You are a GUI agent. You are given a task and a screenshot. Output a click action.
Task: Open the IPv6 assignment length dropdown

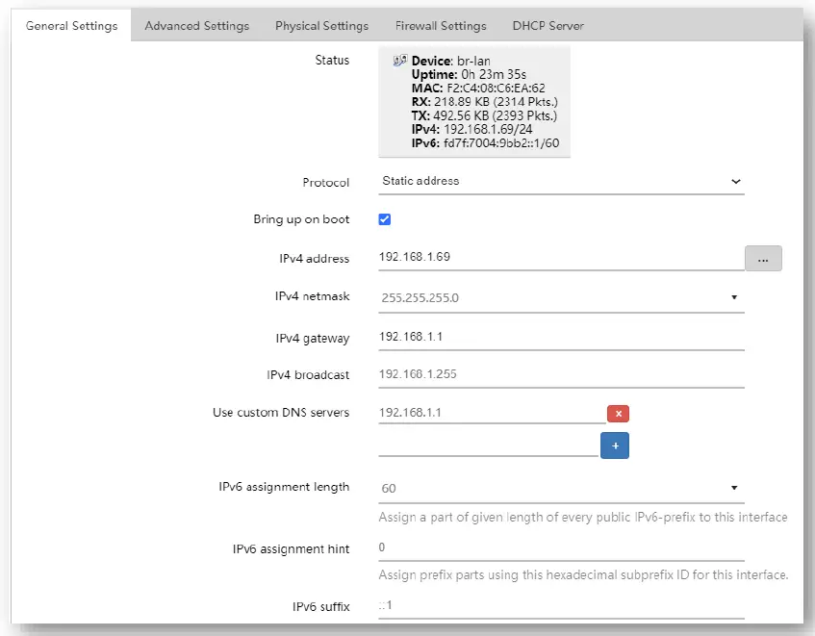561,488
